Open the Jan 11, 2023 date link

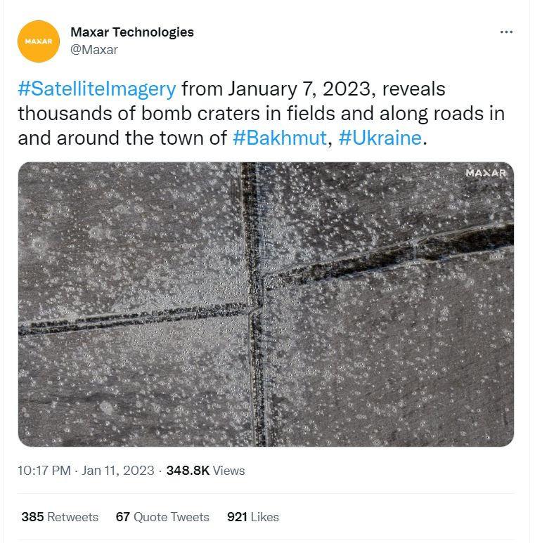(118, 471)
